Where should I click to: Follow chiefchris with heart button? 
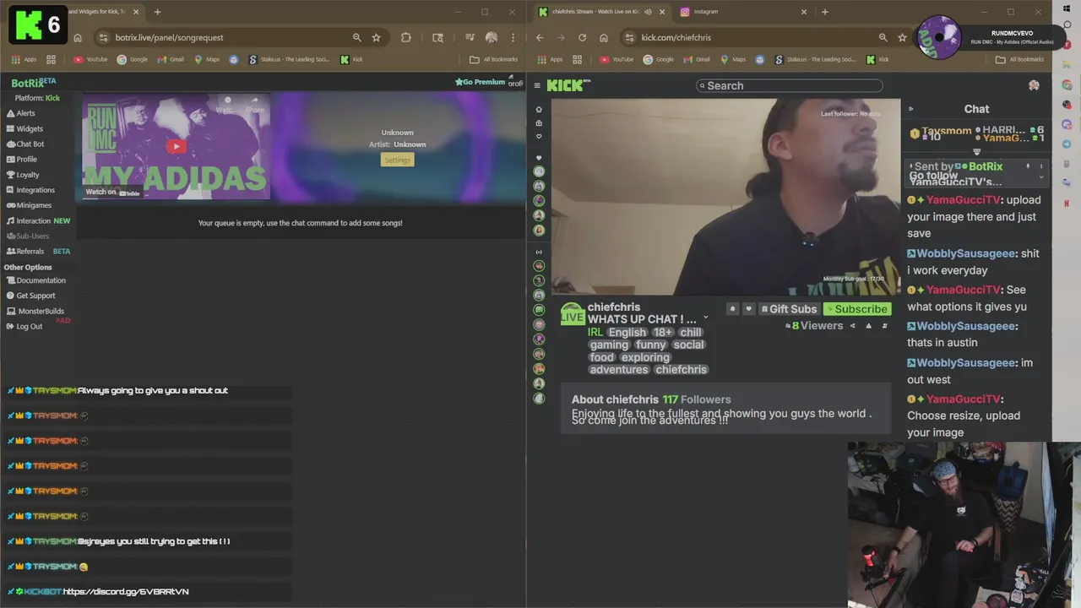tap(747, 309)
